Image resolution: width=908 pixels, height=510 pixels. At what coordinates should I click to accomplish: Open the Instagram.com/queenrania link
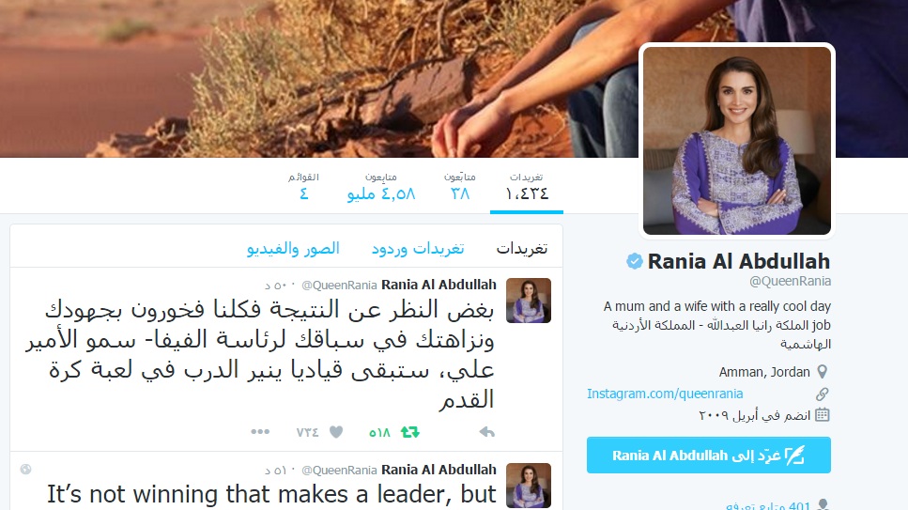tap(665, 394)
